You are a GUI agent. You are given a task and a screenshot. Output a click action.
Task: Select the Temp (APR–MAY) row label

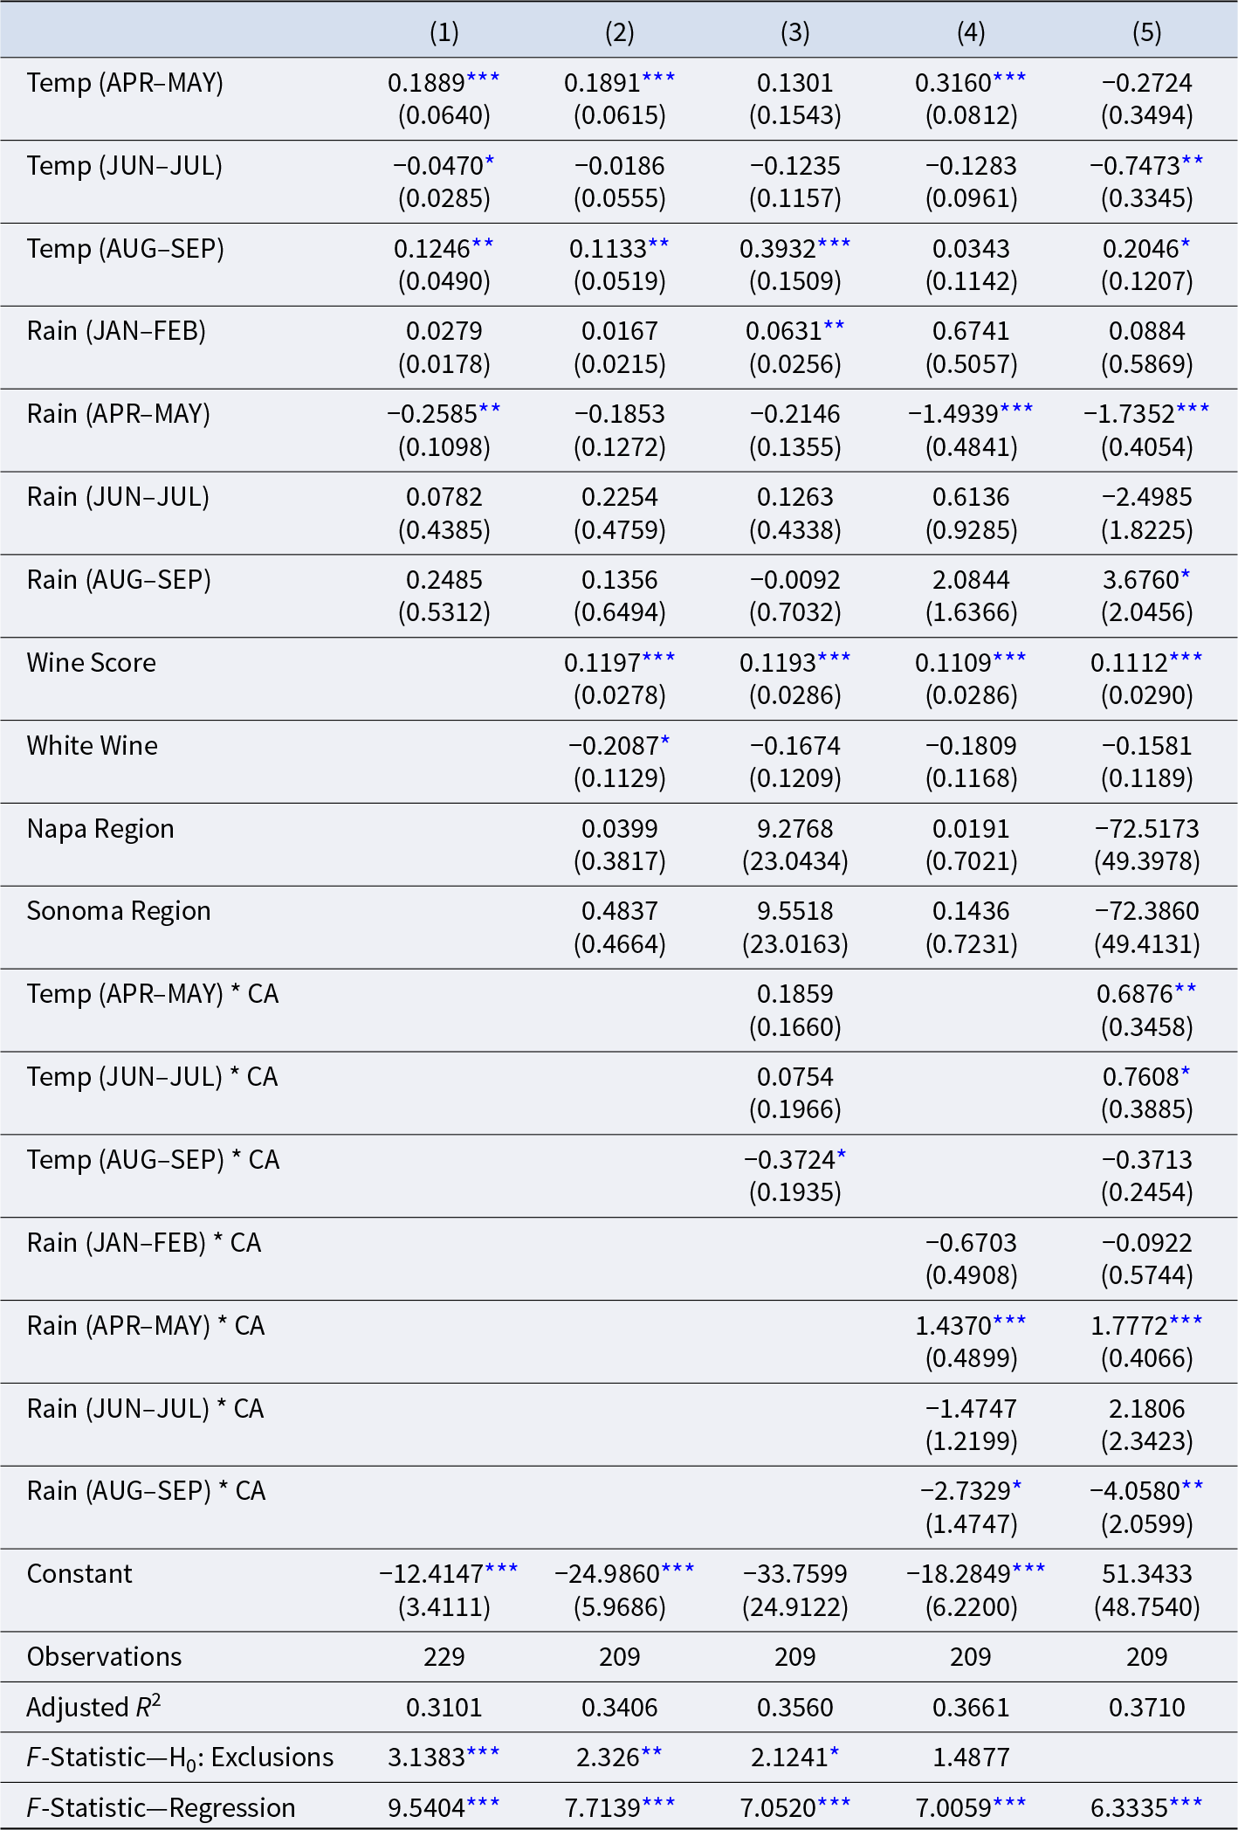[125, 83]
